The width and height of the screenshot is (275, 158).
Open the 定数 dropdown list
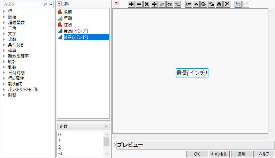[83, 126]
